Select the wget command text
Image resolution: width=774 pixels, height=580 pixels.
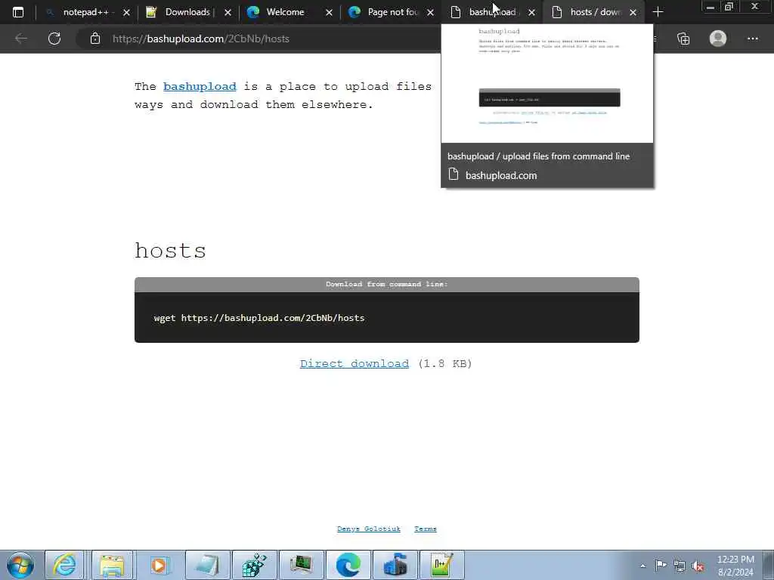(259, 318)
